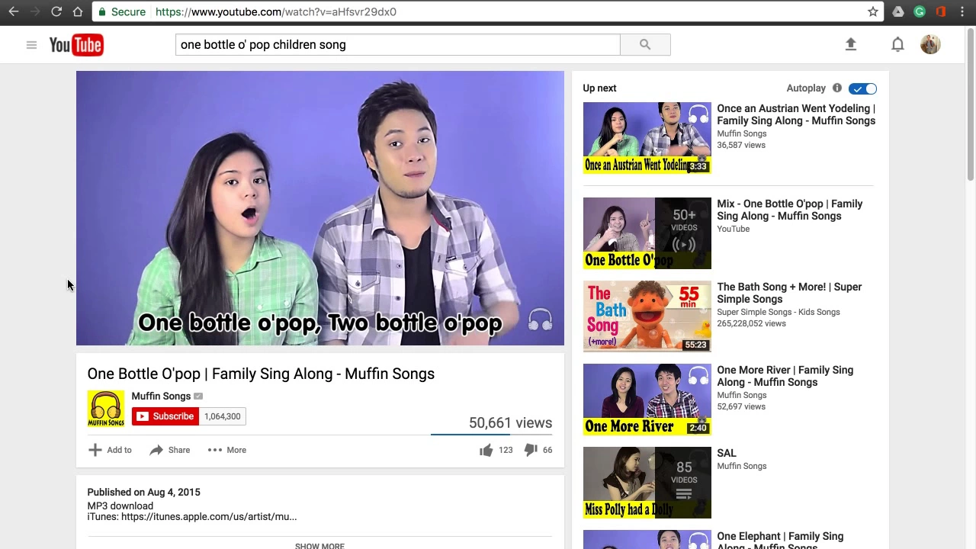Open the notifications bell
Image resolution: width=976 pixels, height=549 pixels.
pos(897,44)
